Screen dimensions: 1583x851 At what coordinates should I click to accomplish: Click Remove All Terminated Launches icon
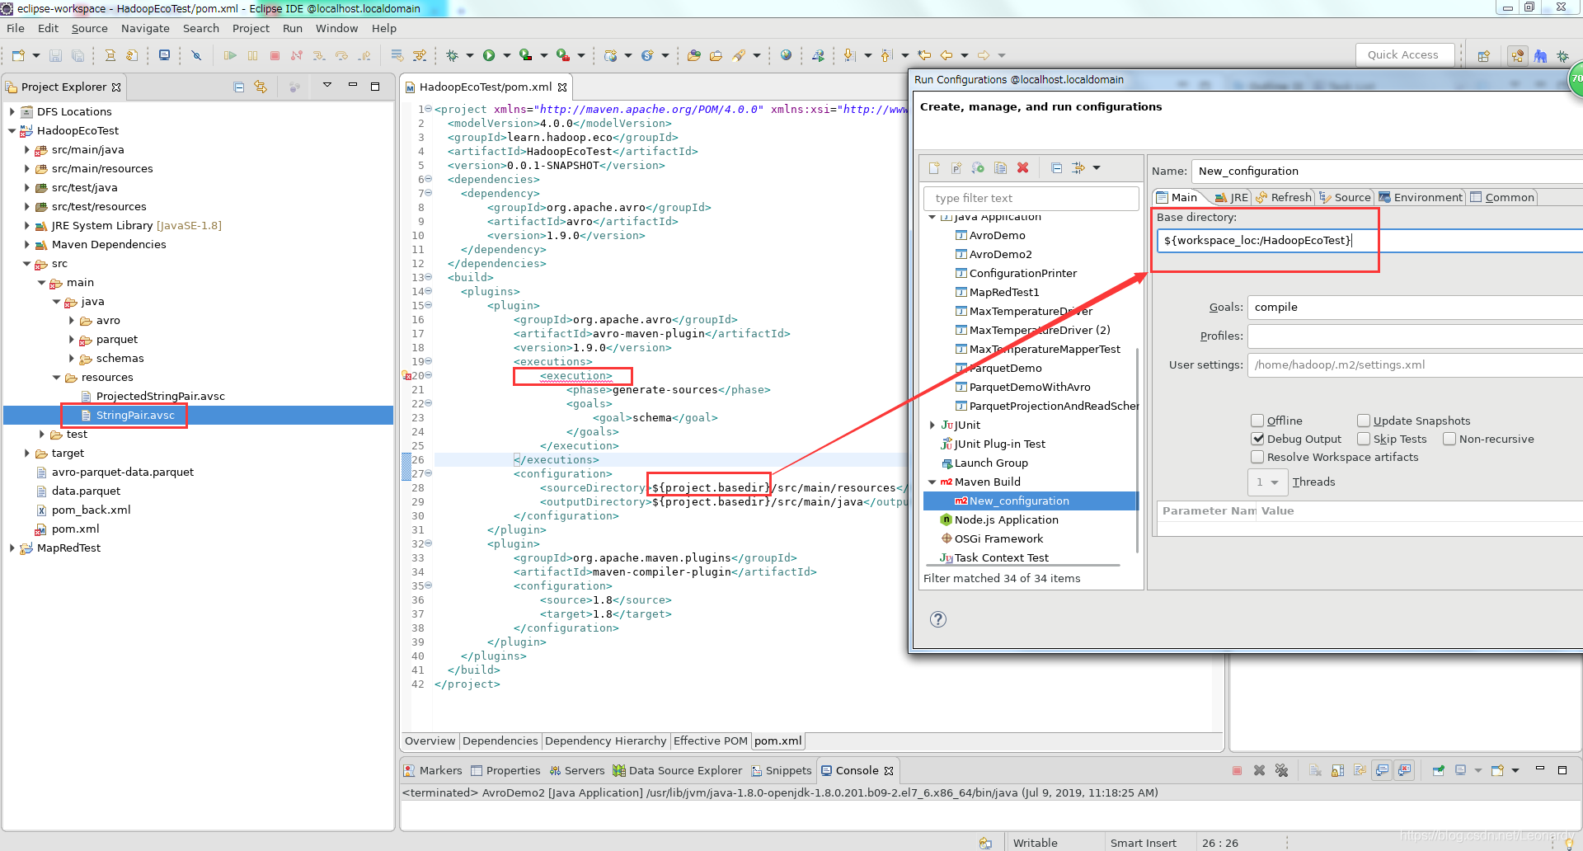click(x=1281, y=770)
